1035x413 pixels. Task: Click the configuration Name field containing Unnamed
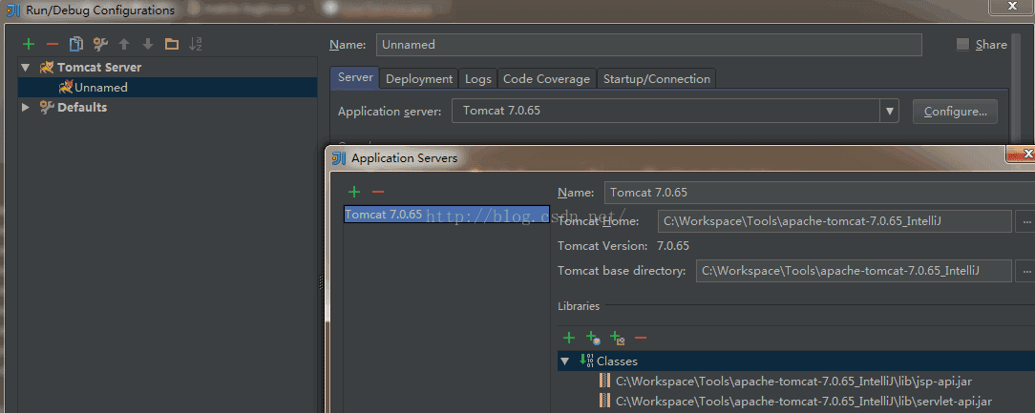coord(649,45)
